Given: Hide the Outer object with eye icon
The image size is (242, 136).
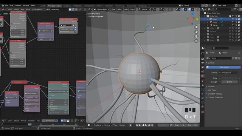Looking at the screenshot, I should click(x=236, y=22).
